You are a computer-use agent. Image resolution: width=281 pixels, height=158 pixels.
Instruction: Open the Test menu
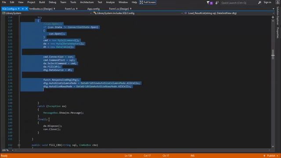tap(100, 2)
